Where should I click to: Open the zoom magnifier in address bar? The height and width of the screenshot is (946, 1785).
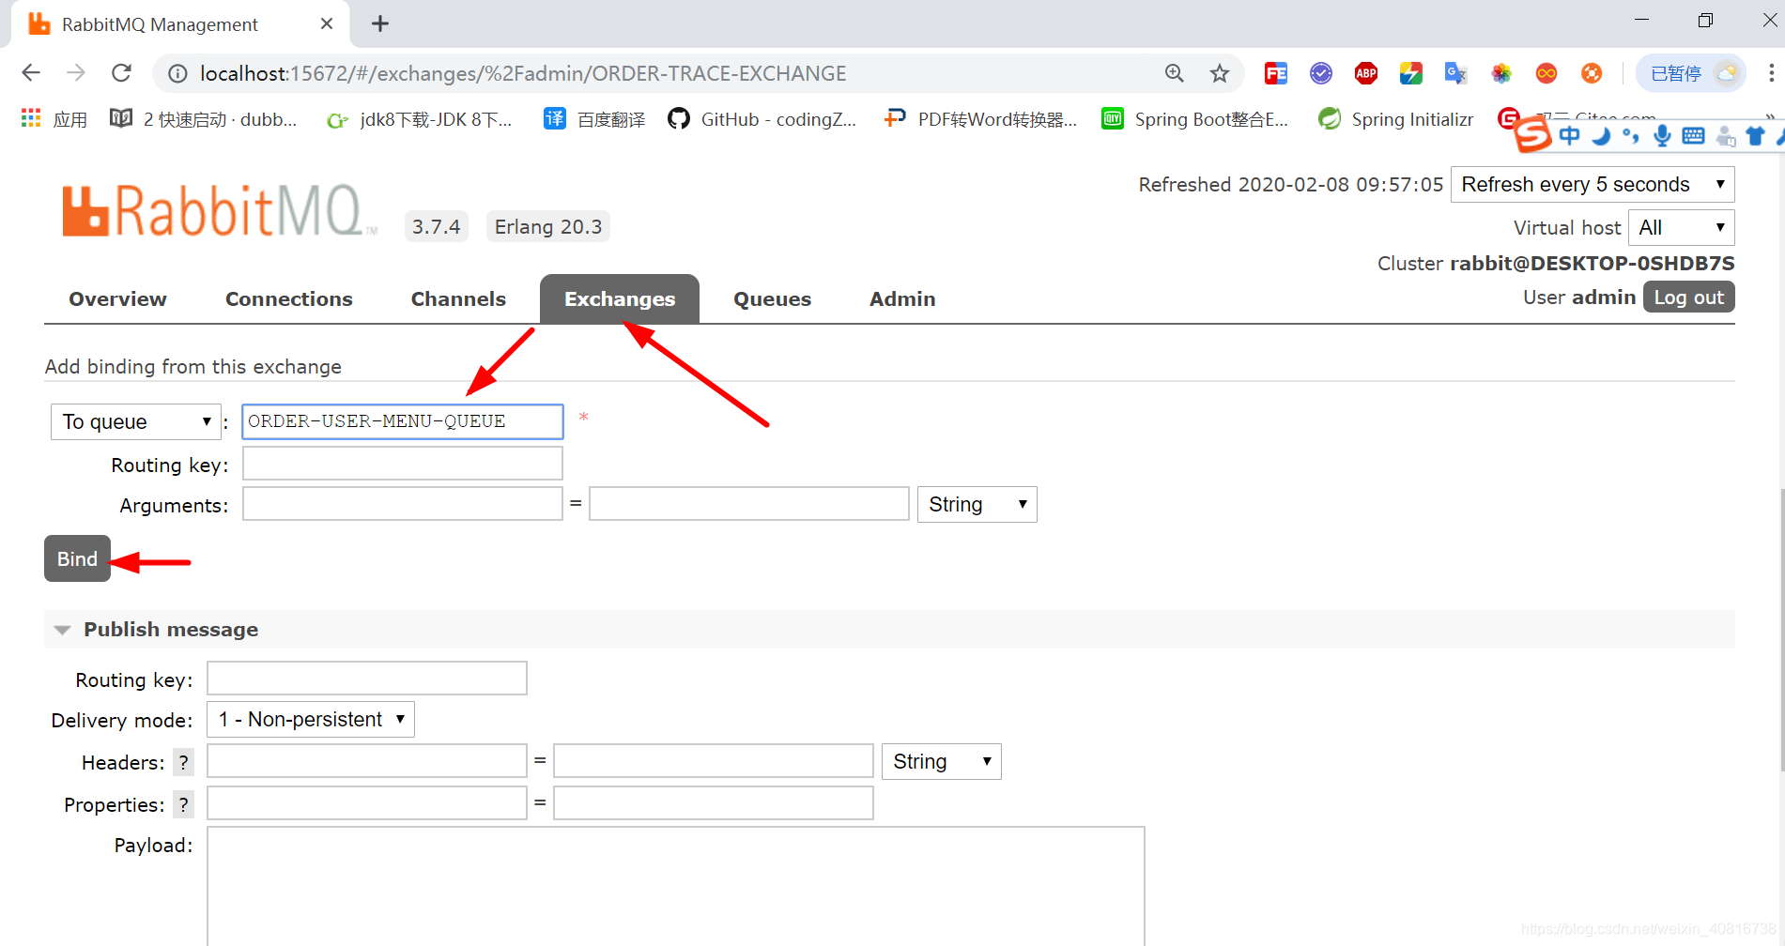tap(1174, 73)
